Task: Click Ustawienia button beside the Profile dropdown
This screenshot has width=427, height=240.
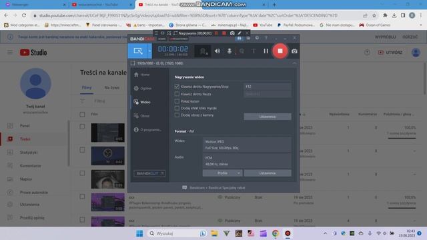Action: [268, 173]
